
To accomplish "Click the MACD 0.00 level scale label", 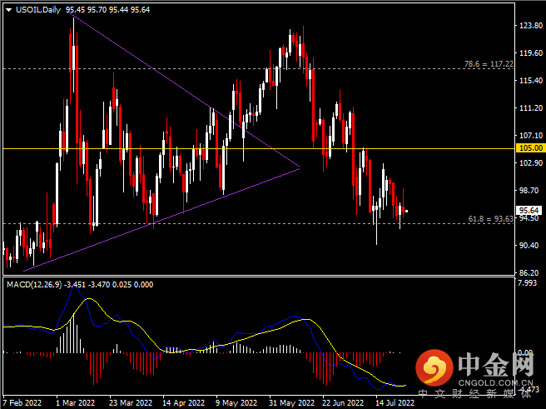I will (x=525, y=352).
